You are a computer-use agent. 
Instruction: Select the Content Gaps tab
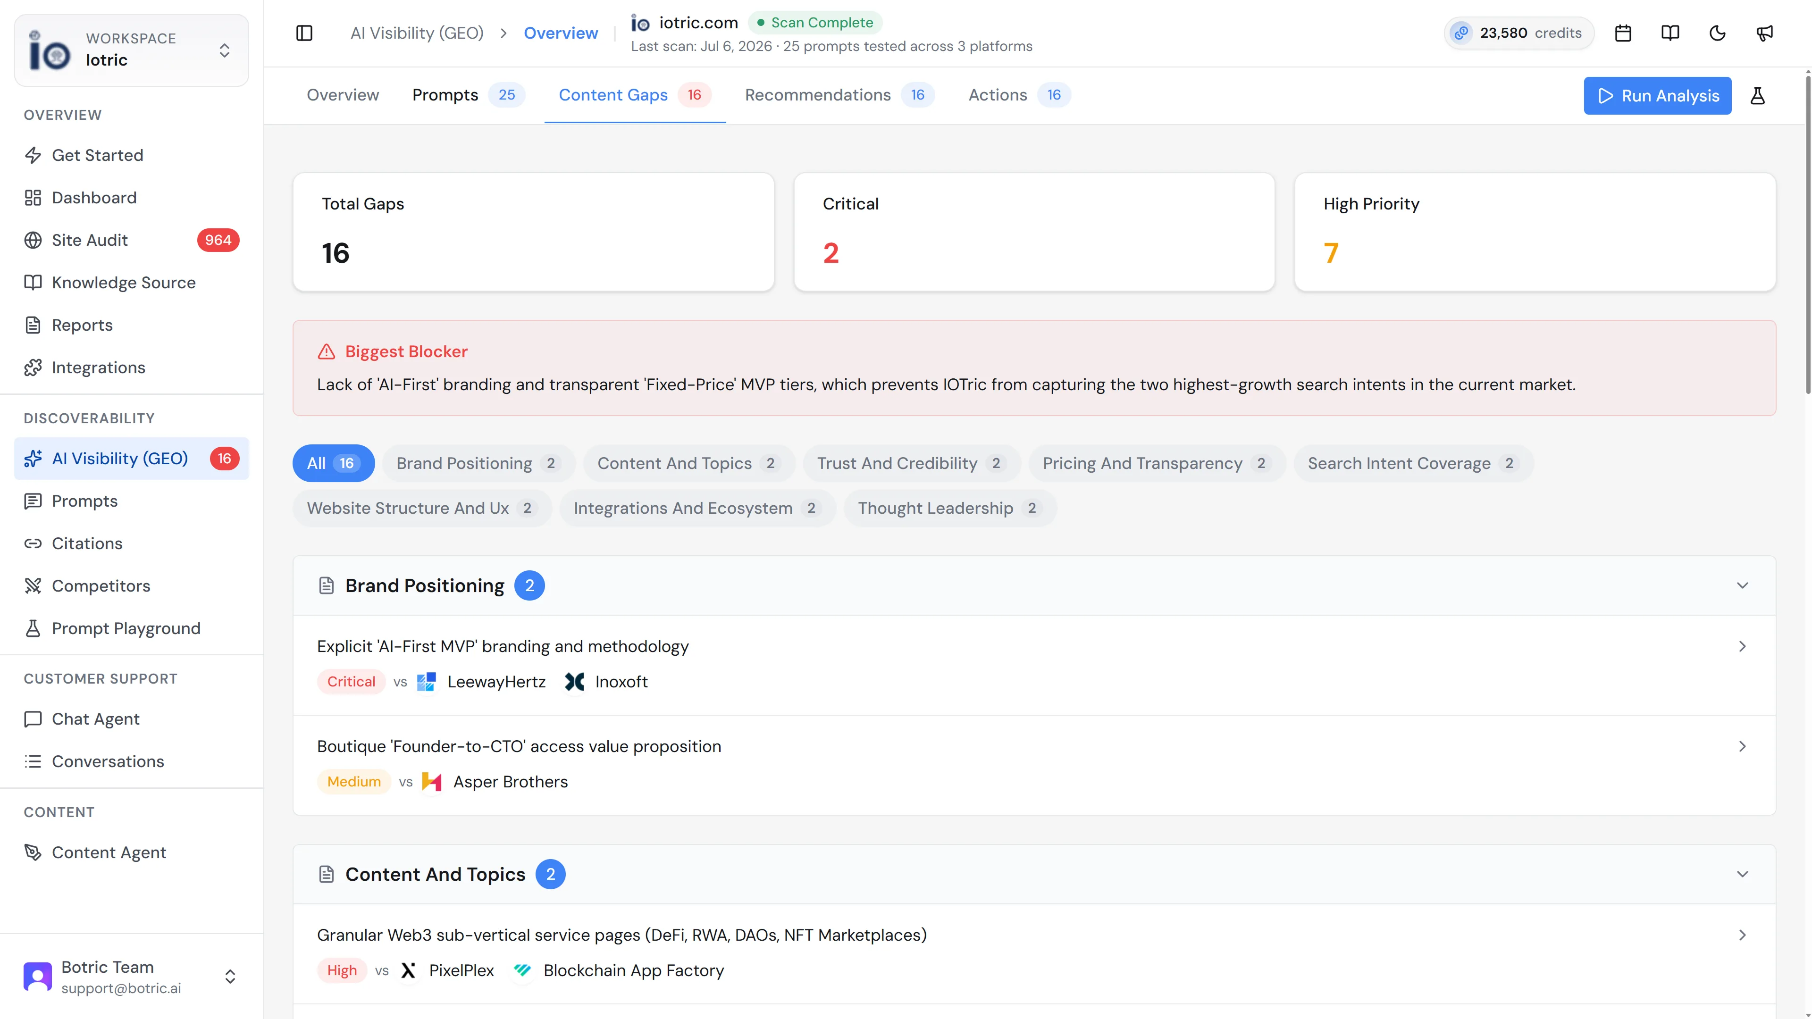[x=635, y=95]
